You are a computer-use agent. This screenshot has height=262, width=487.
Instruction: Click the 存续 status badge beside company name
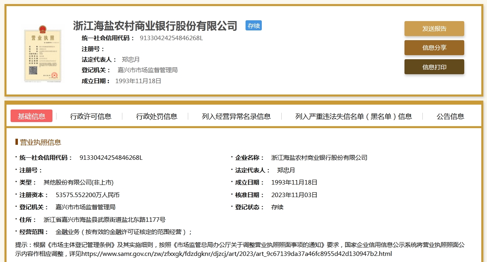pyautogui.click(x=254, y=26)
